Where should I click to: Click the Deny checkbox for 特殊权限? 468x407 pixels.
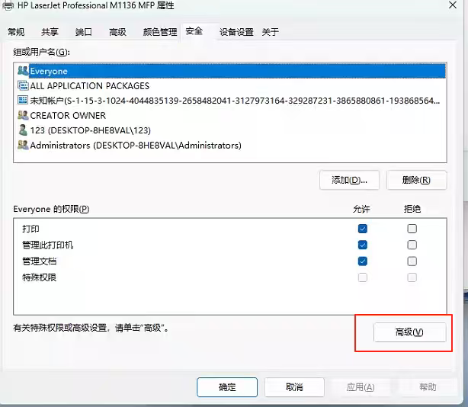412,277
